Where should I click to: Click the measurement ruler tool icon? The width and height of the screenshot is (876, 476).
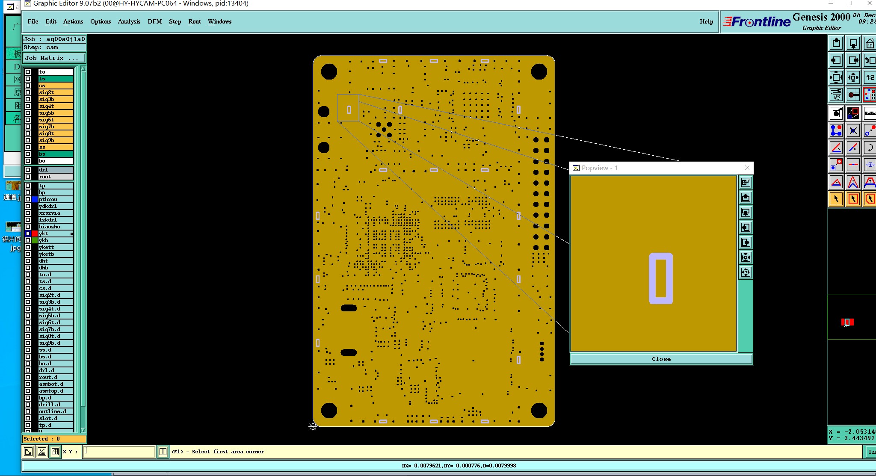pyautogui.click(x=870, y=113)
